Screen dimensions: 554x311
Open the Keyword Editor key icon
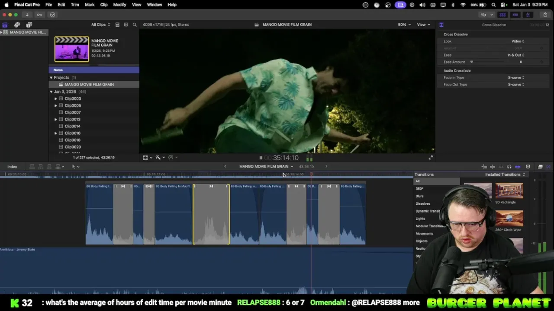pyautogui.click(x=39, y=15)
